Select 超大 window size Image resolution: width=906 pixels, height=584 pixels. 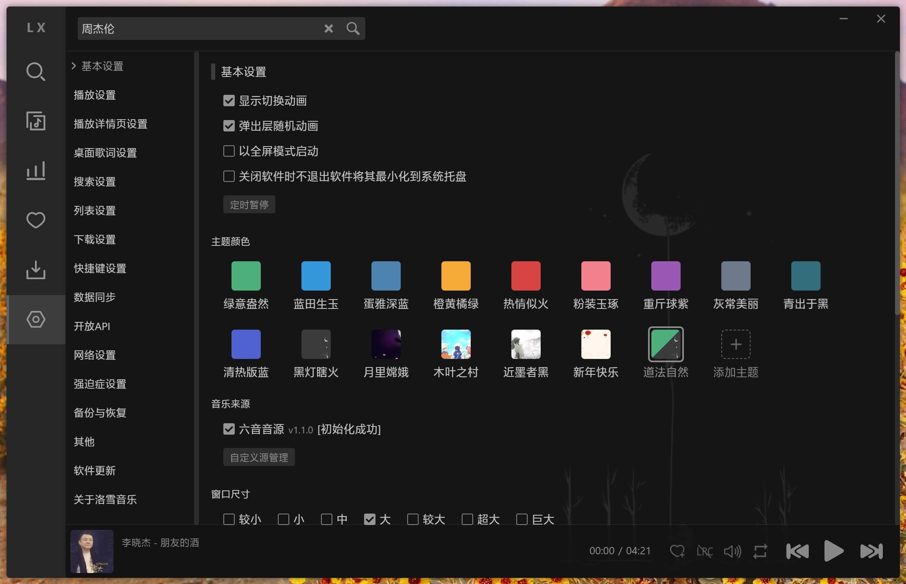tap(467, 519)
